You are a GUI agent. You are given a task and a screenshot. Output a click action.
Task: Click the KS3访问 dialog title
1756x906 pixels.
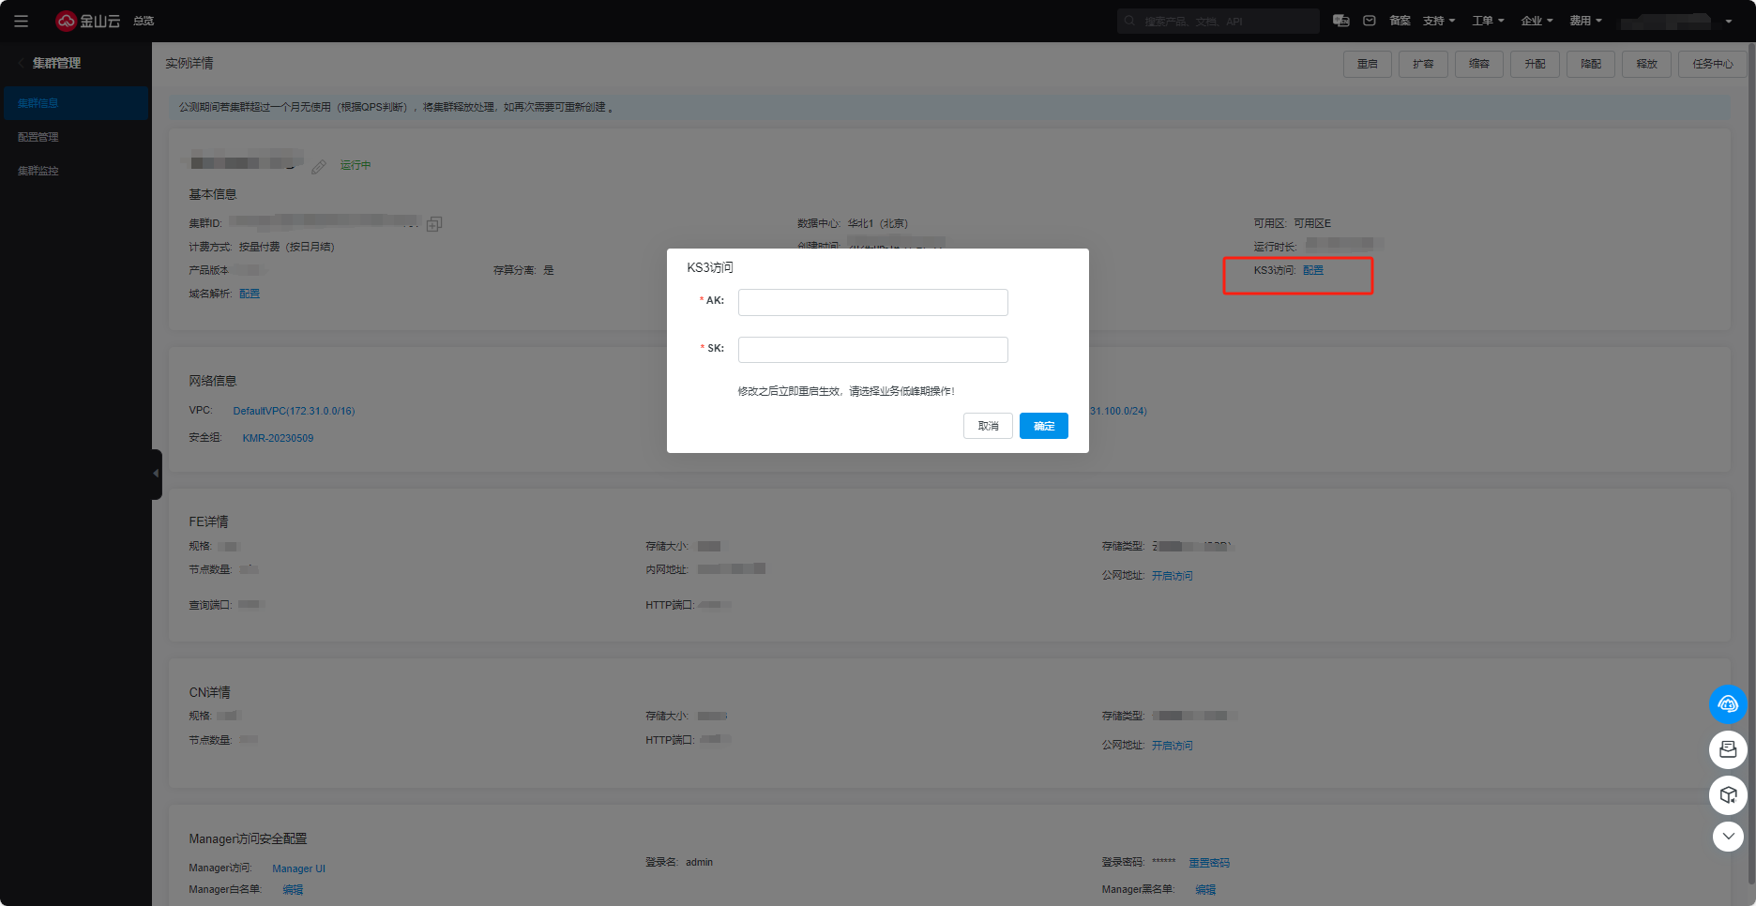coord(710,267)
